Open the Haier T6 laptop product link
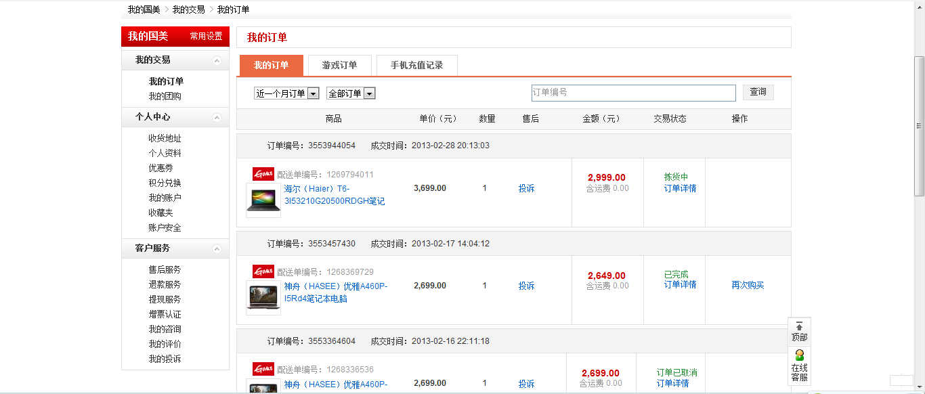 click(x=335, y=195)
